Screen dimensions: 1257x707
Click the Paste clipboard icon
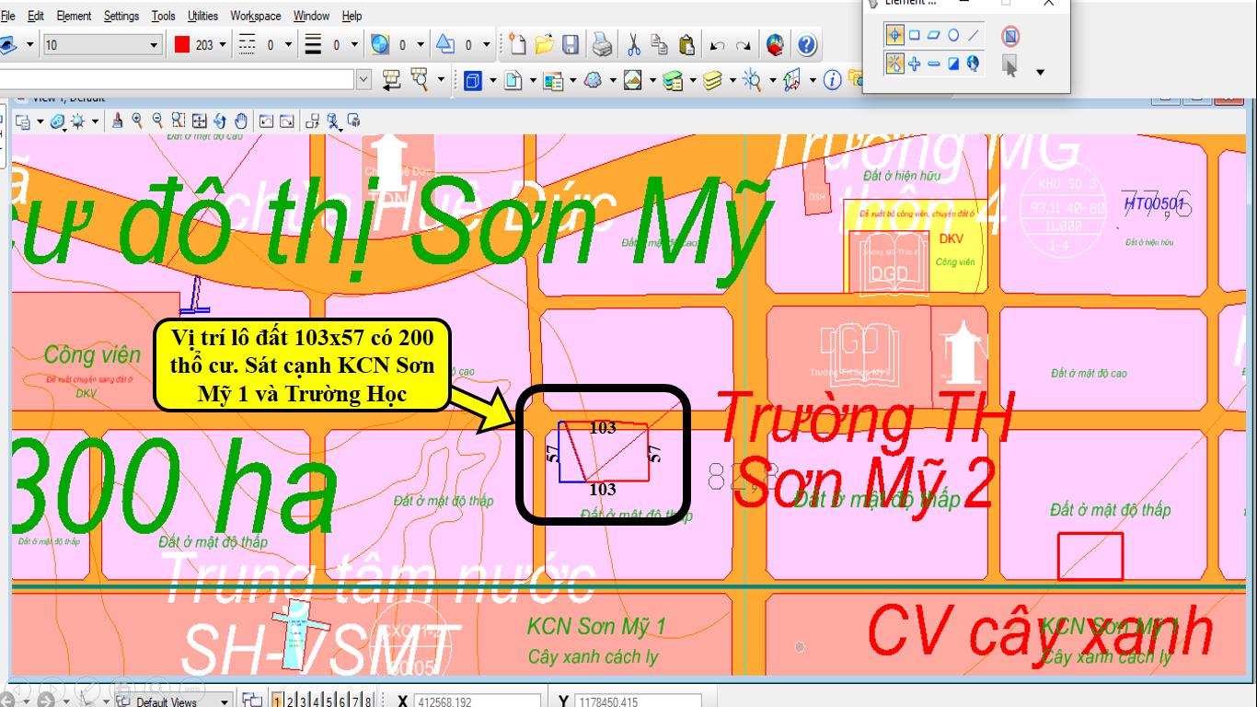pos(686,44)
